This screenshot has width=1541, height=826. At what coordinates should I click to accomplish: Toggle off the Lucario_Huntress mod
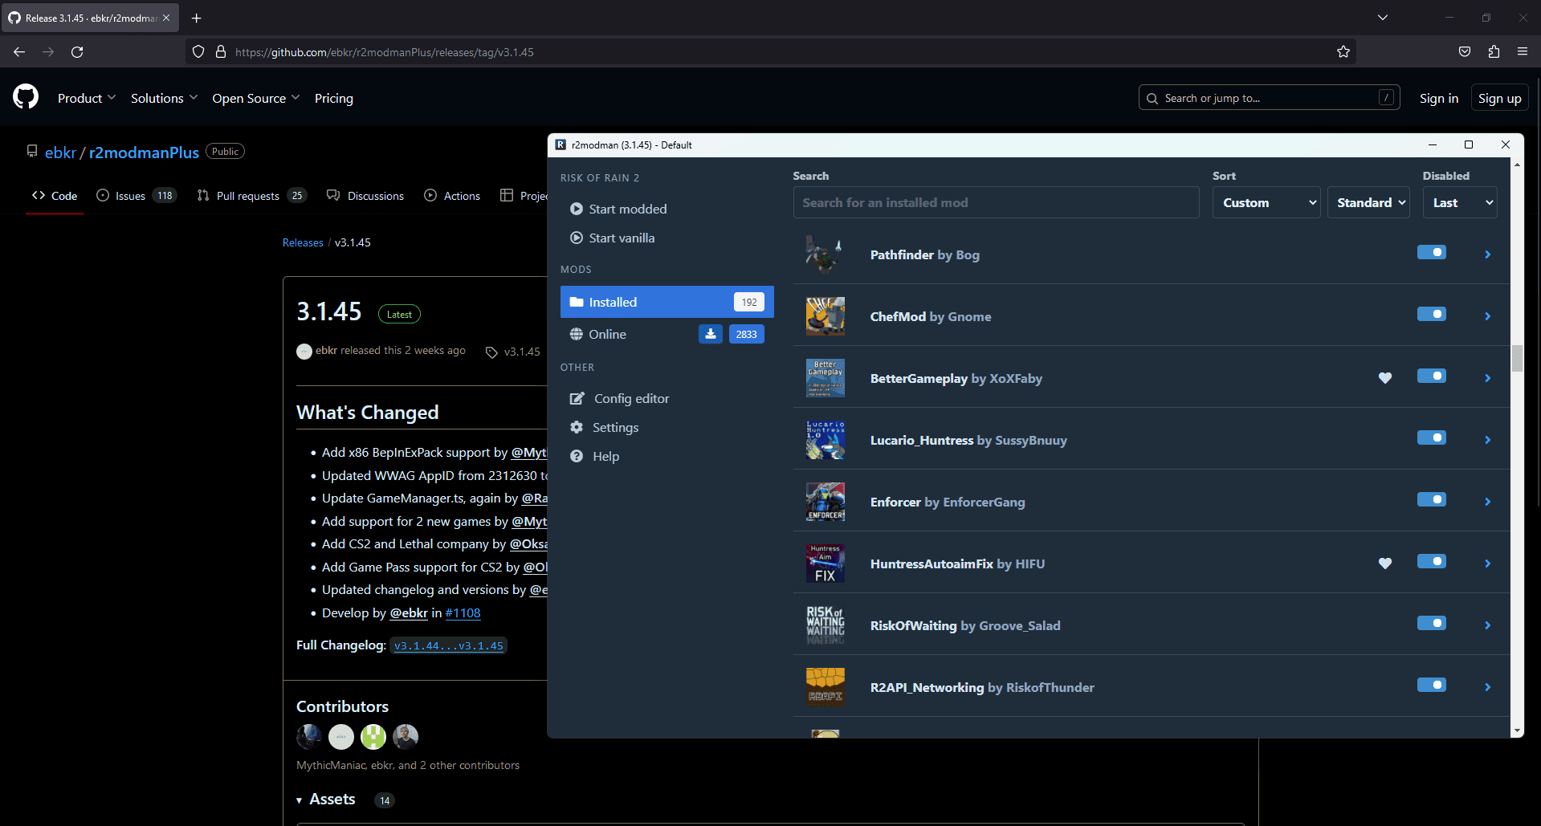coord(1431,437)
